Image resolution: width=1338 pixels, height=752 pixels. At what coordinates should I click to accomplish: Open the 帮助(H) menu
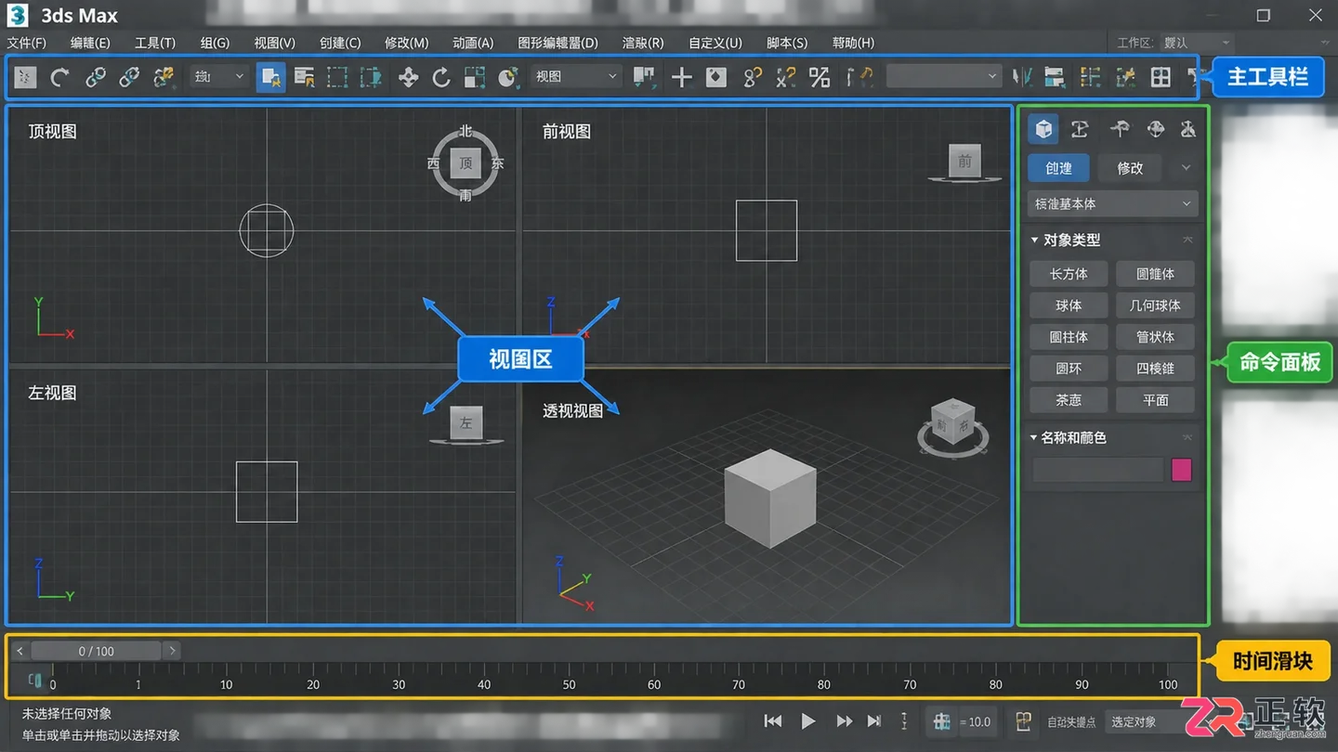pyautogui.click(x=853, y=43)
